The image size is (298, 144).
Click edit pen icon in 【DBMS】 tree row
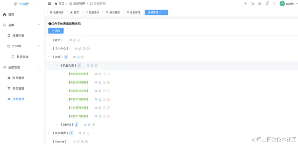pos(89,125)
